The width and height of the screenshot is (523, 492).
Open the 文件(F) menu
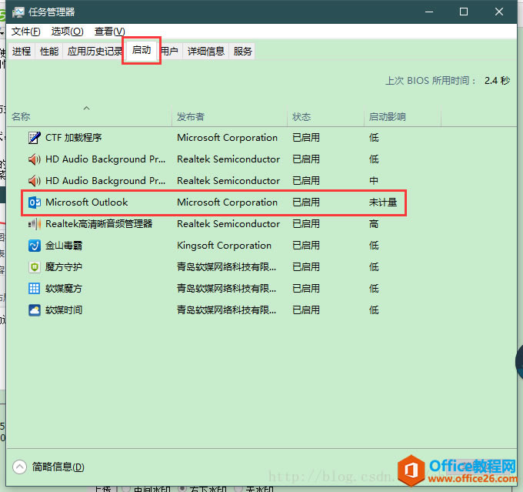26,32
